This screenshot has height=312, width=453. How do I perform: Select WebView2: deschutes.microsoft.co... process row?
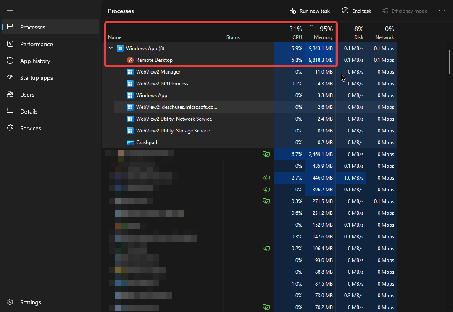click(x=255, y=107)
